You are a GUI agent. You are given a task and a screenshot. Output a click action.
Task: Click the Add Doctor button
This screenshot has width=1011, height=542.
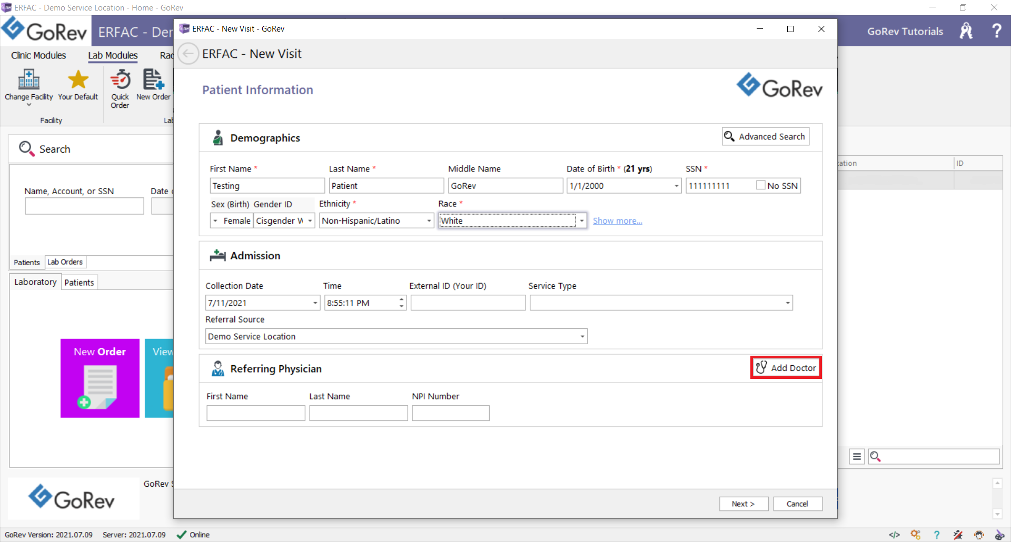pyautogui.click(x=786, y=368)
